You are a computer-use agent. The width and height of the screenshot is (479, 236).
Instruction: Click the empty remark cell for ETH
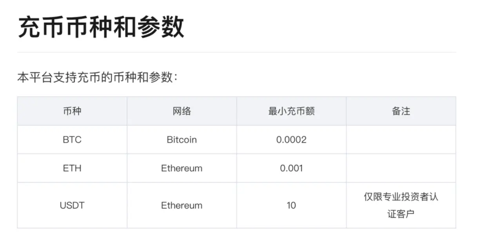(401, 168)
